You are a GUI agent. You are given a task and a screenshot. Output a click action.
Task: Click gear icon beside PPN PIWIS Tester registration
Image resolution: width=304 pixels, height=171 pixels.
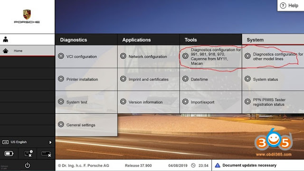point(247,102)
